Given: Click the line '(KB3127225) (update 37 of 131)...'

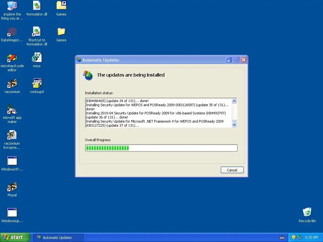Looking at the screenshot, I should click(x=112, y=125).
